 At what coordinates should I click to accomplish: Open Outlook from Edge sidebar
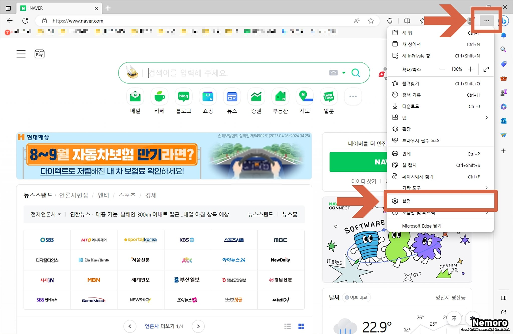[x=503, y=121]
